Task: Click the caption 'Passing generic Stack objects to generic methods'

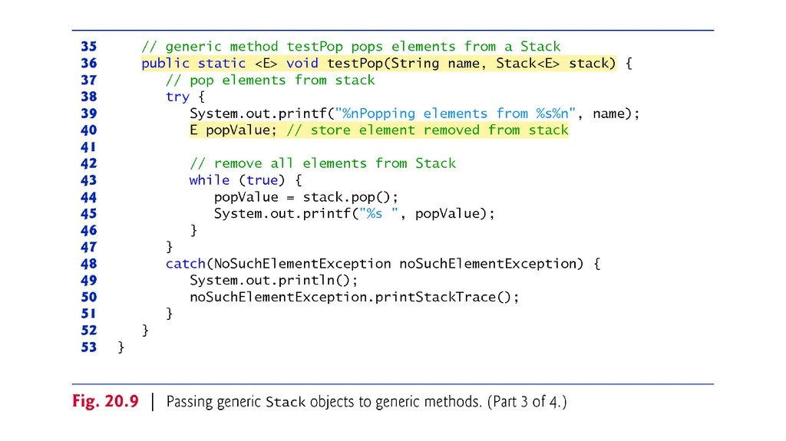Action: point(324,402)
